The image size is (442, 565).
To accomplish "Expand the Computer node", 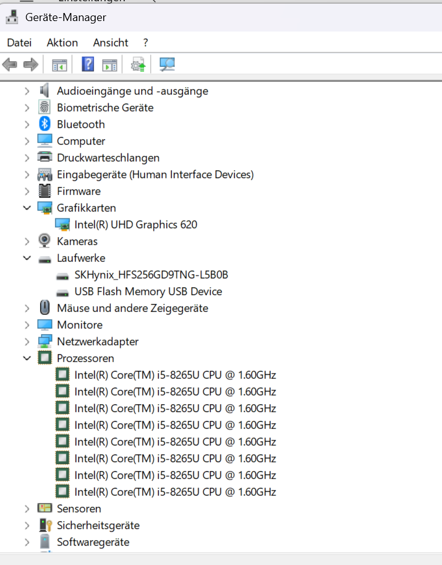I will (27, 141).
